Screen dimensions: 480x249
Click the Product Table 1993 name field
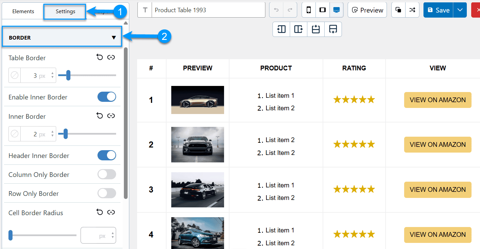(x=208, y=10)
